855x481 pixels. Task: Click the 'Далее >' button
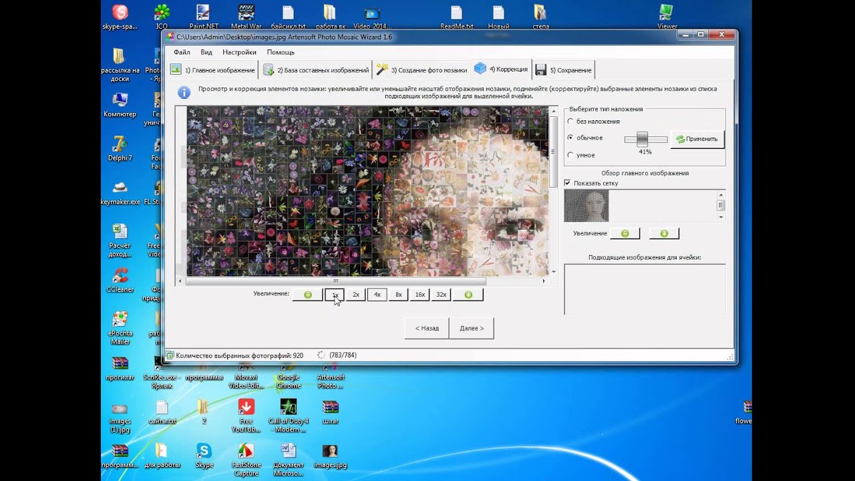point(472,328)
